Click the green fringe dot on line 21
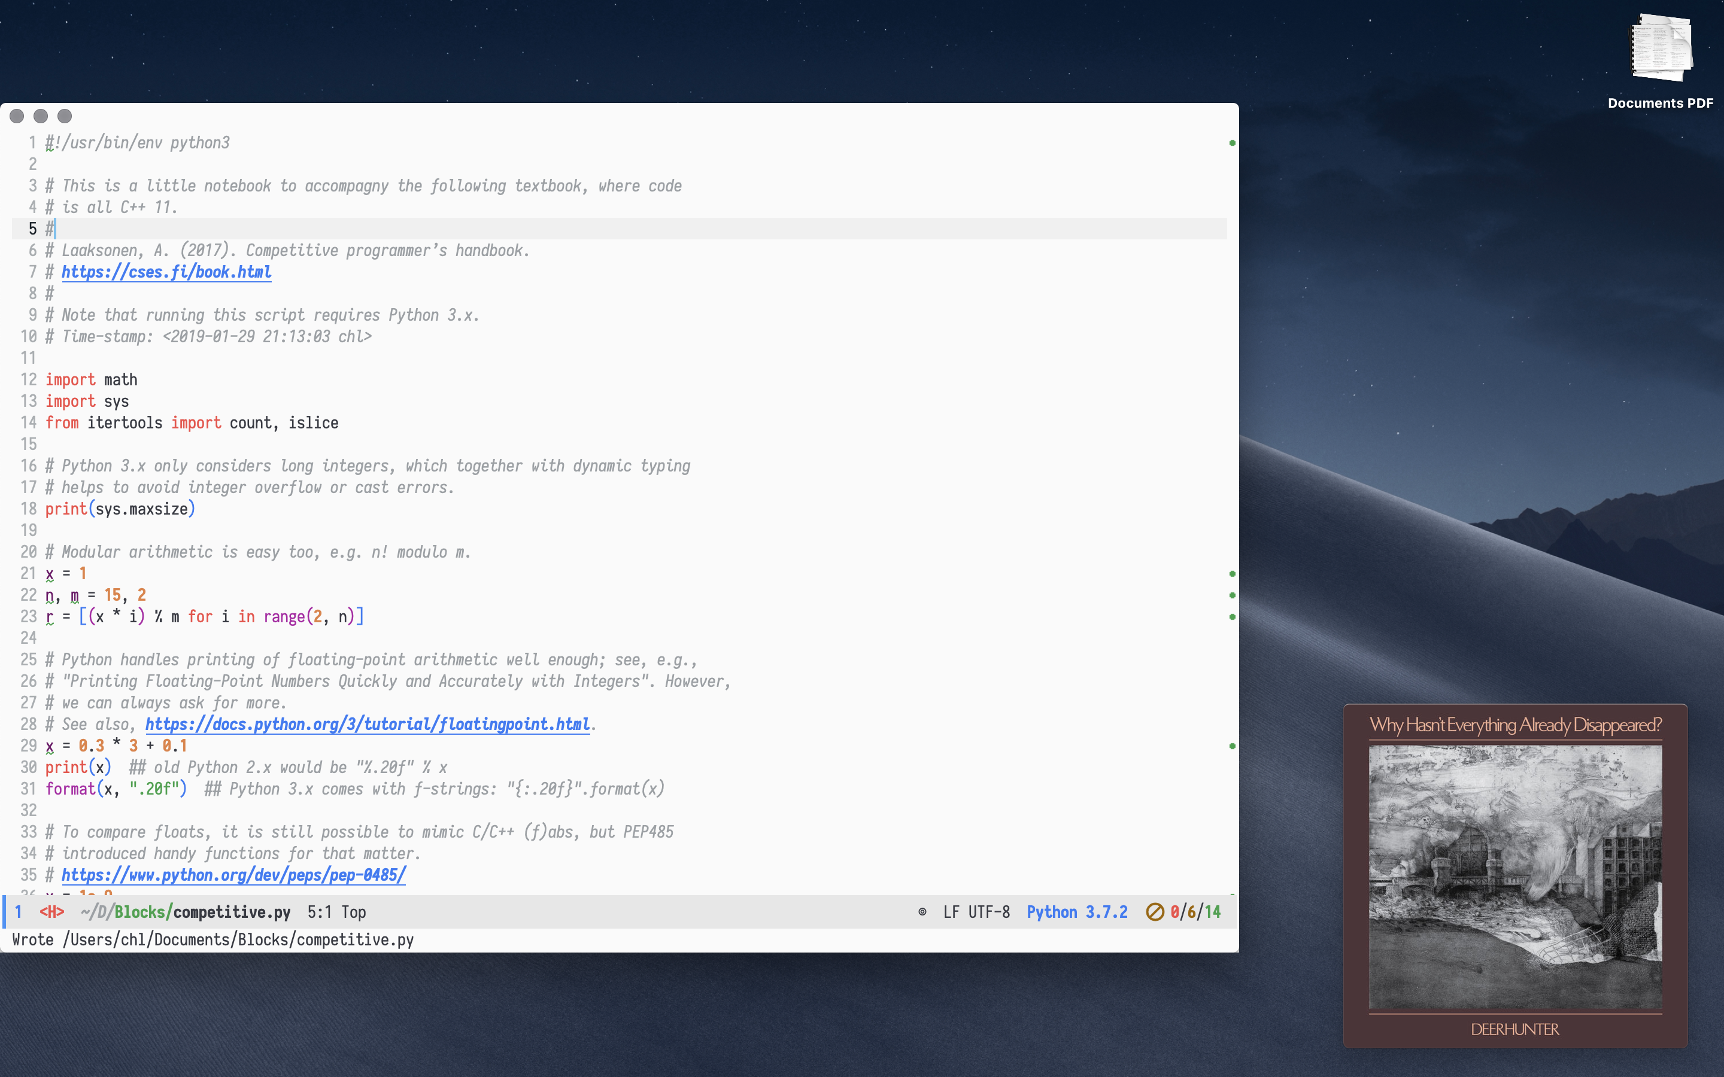 (1232, 573)
